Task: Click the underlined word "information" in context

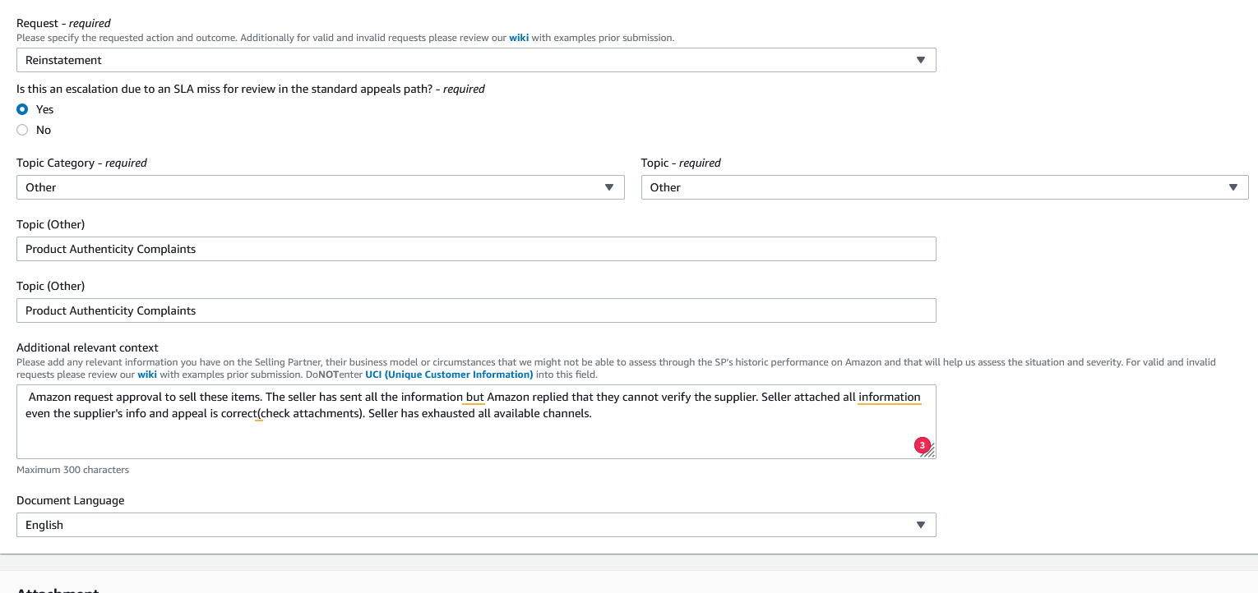Action: pyautogui.click(x=889, y=398)
